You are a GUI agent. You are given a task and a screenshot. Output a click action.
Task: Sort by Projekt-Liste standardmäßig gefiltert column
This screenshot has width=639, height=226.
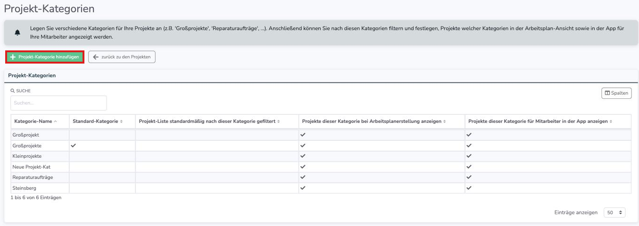tap(217, 121)
